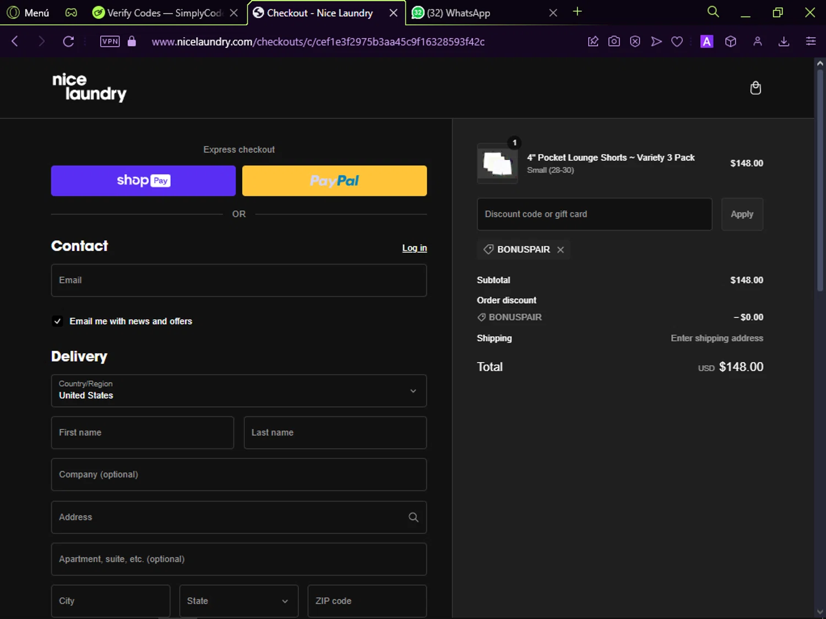Viewport: 826px width, 619px height.
Task: Open the browser profile account icon
Action: pyautogui.click(x=758, y=41)
